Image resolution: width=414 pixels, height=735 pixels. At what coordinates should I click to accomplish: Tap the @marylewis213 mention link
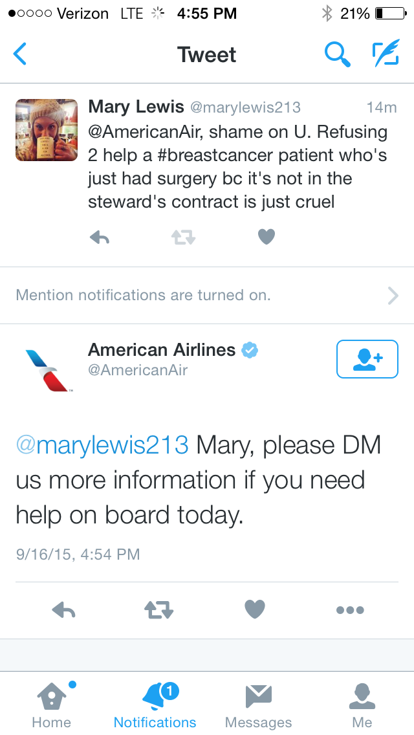pos(102,445)
